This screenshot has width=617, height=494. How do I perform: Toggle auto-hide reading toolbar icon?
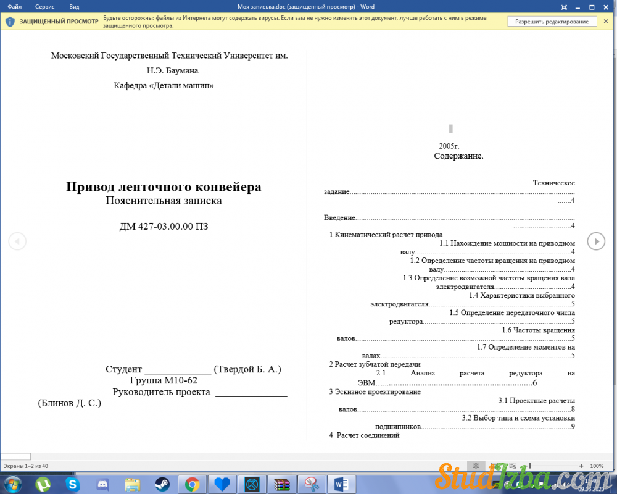coord(563,7)
